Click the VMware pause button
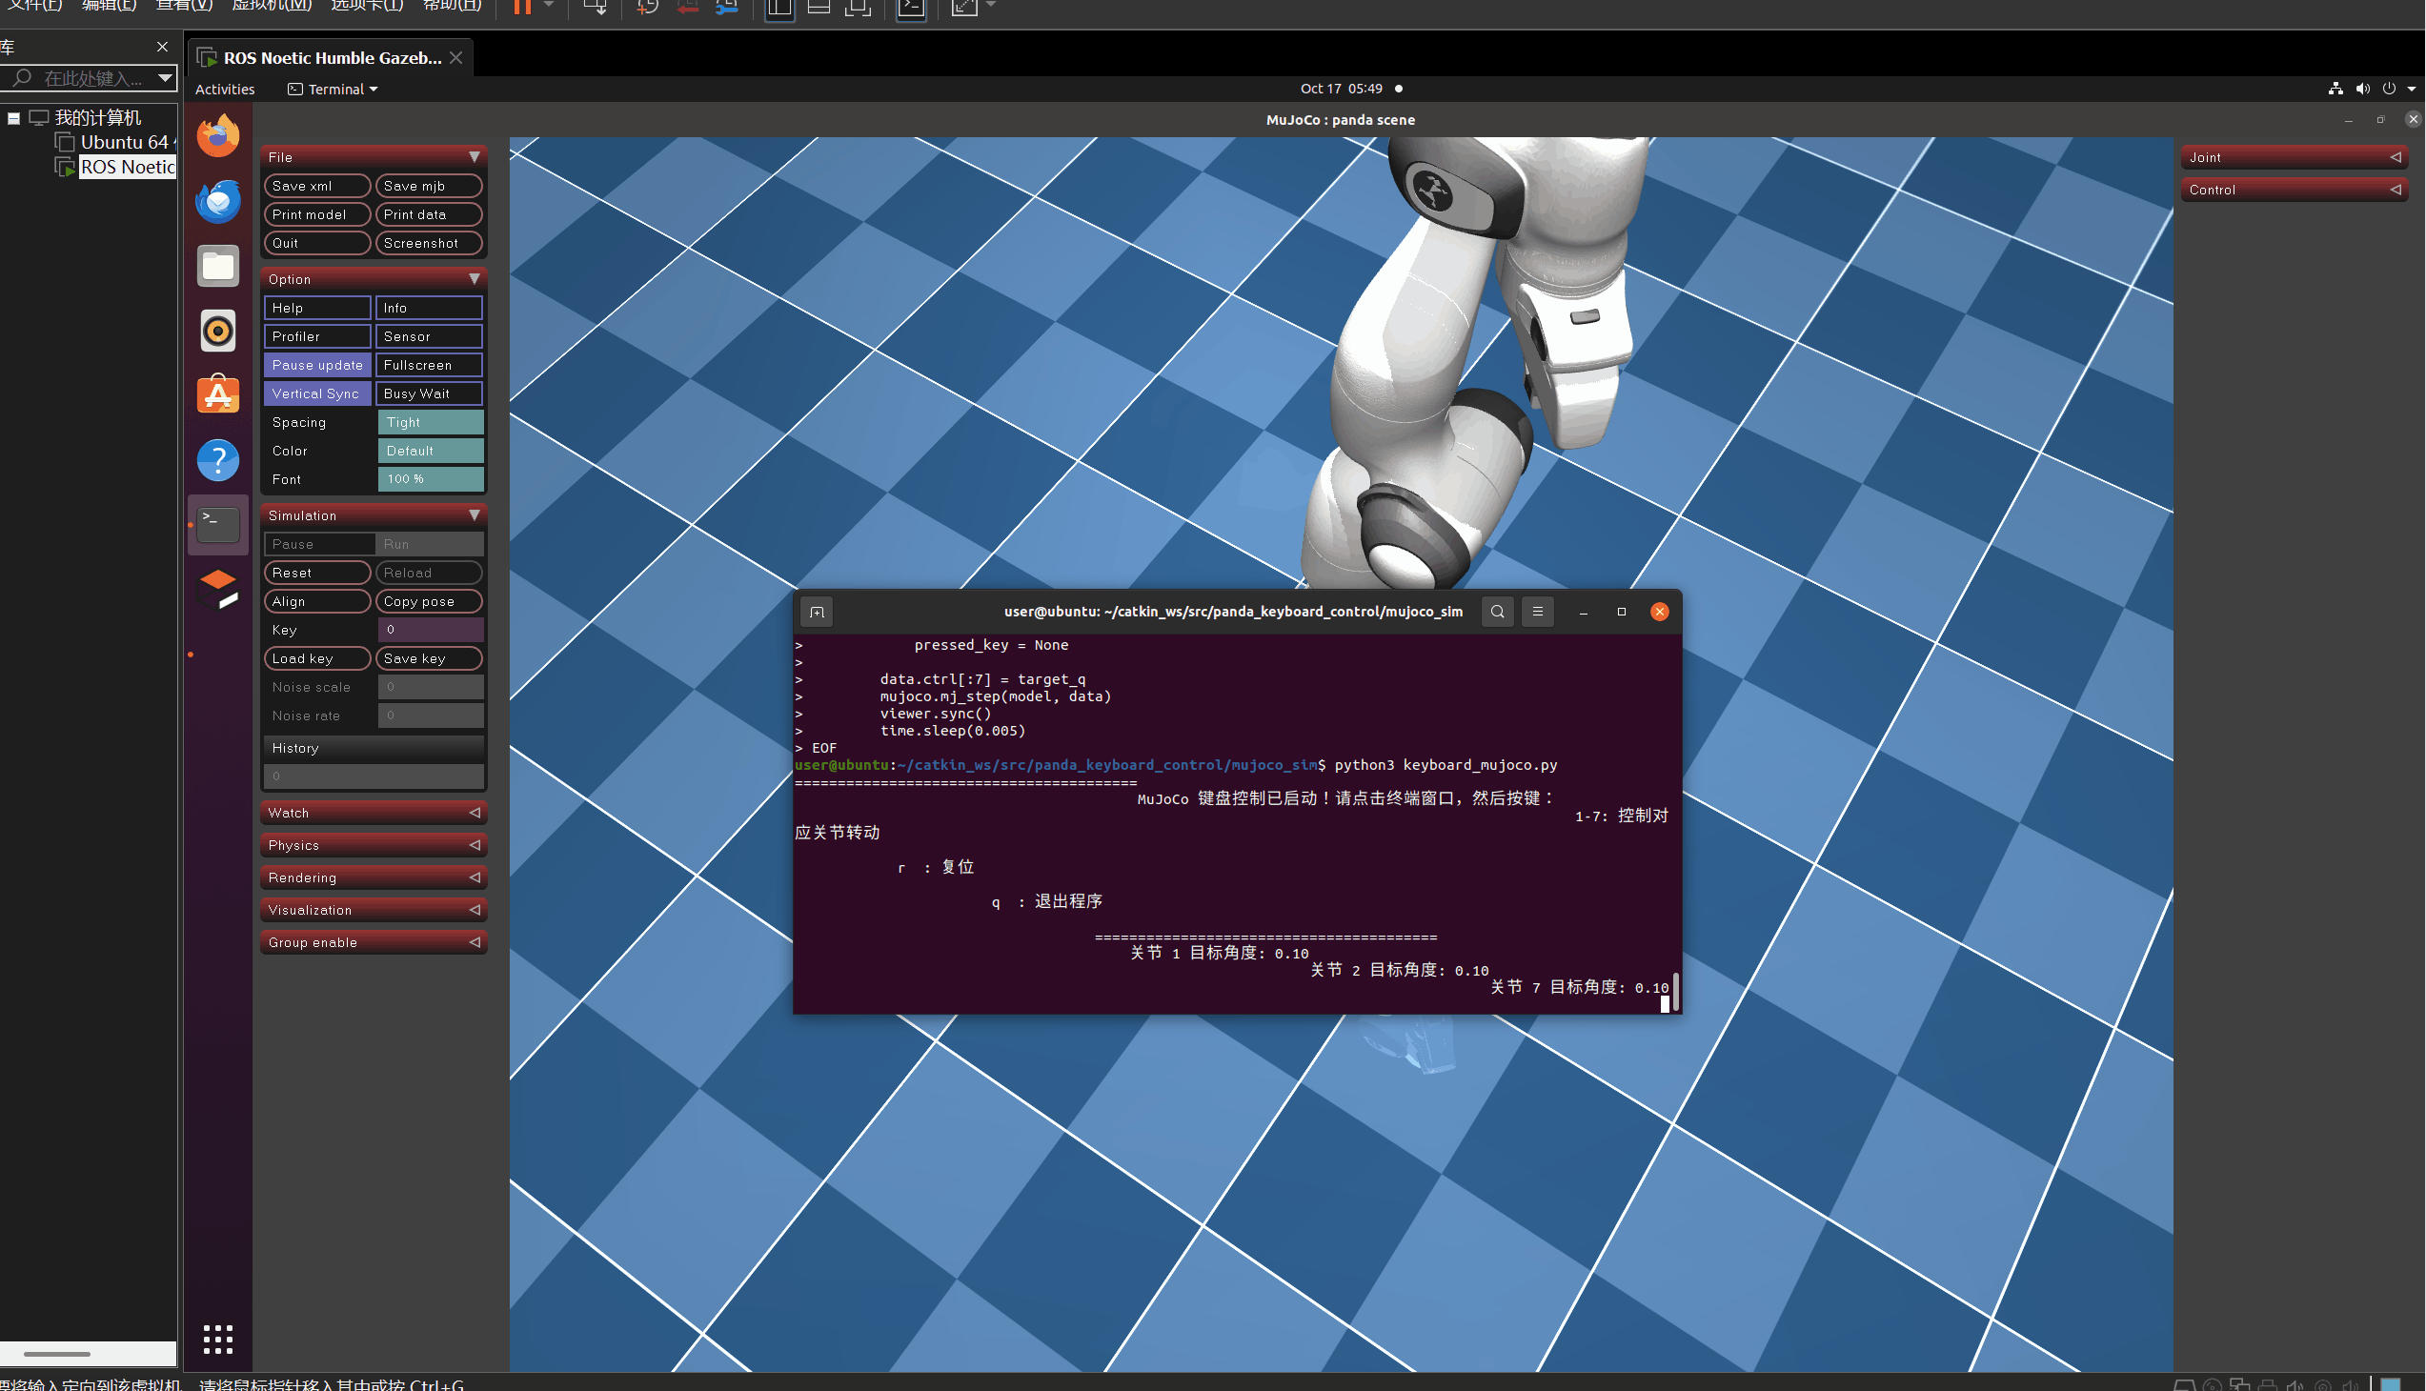This screenshot has height=1391, width=2426. [522, 7]
